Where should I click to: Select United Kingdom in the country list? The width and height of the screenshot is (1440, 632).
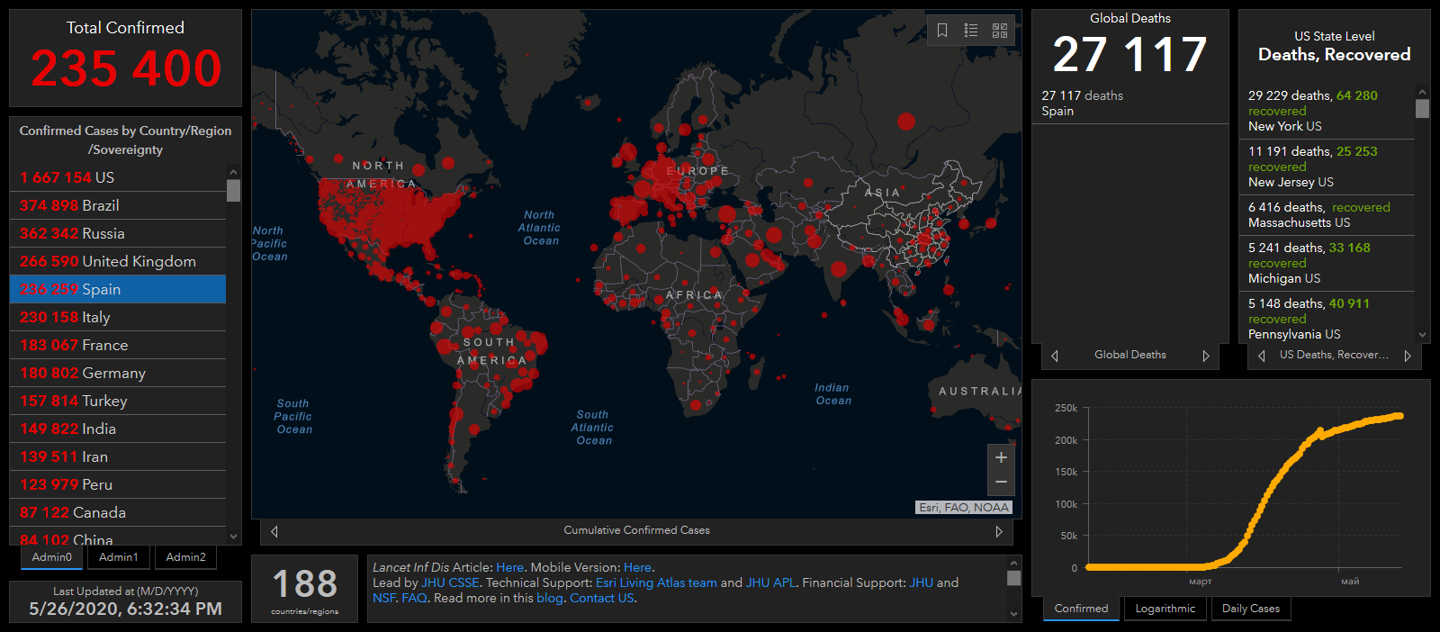coord(118,261)
